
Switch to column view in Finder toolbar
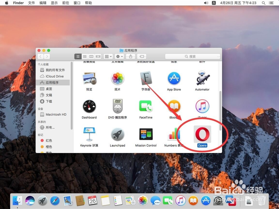point(91,56)
